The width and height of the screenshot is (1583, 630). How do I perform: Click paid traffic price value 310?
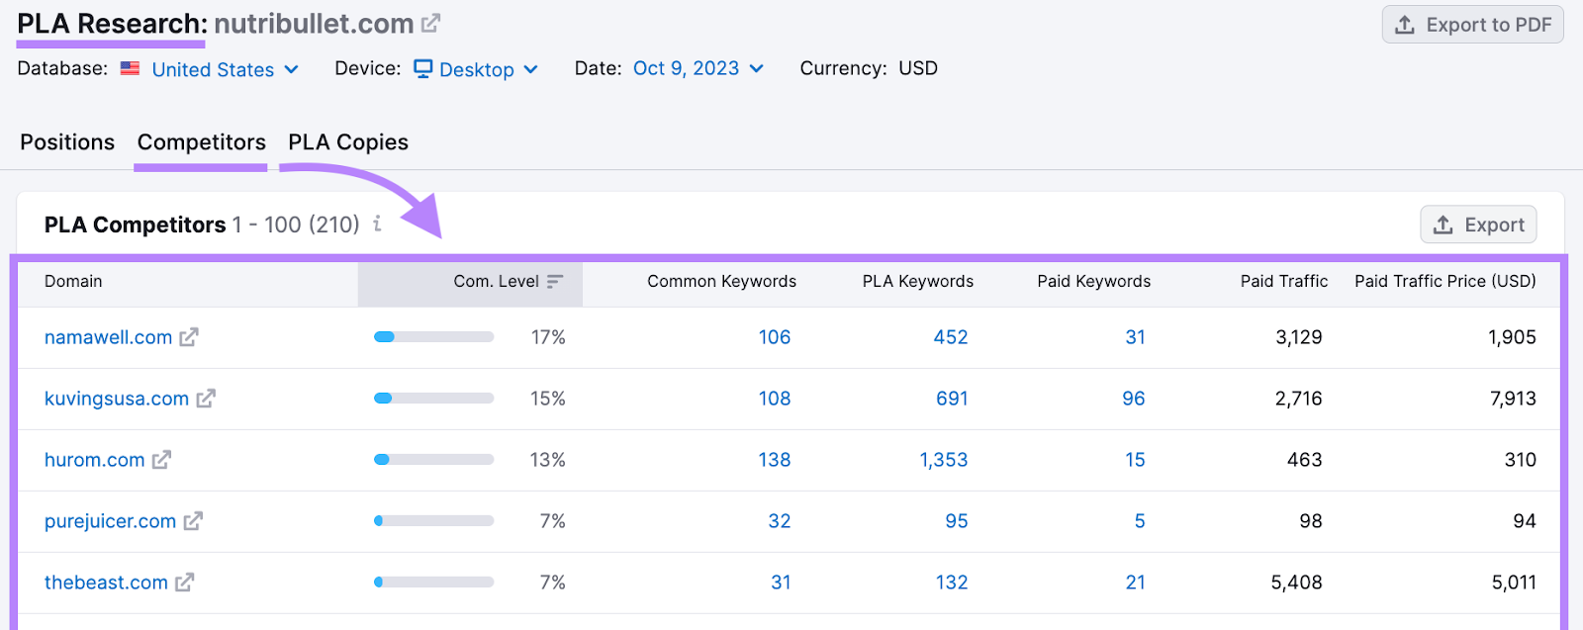[1521, 460]
